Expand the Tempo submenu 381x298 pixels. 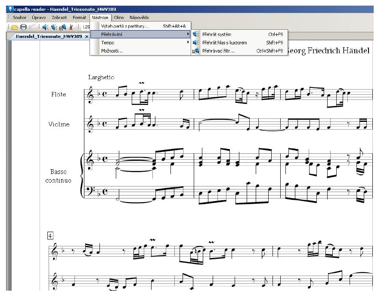click(x=140, y=43)
